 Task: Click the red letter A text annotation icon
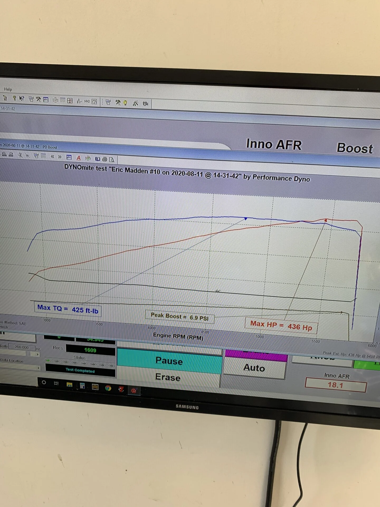(79, 158)
